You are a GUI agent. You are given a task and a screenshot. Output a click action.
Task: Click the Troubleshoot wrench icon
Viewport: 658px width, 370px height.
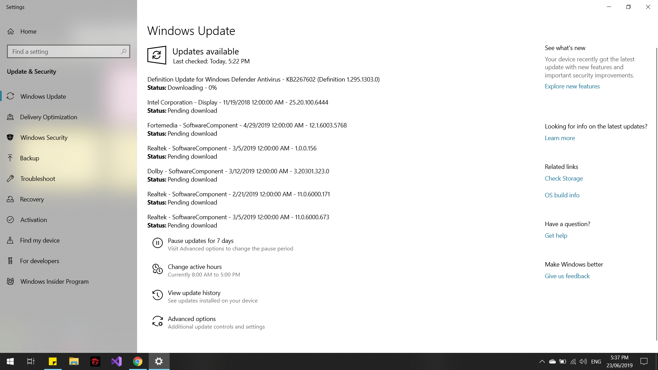click(x=10, y=178)
